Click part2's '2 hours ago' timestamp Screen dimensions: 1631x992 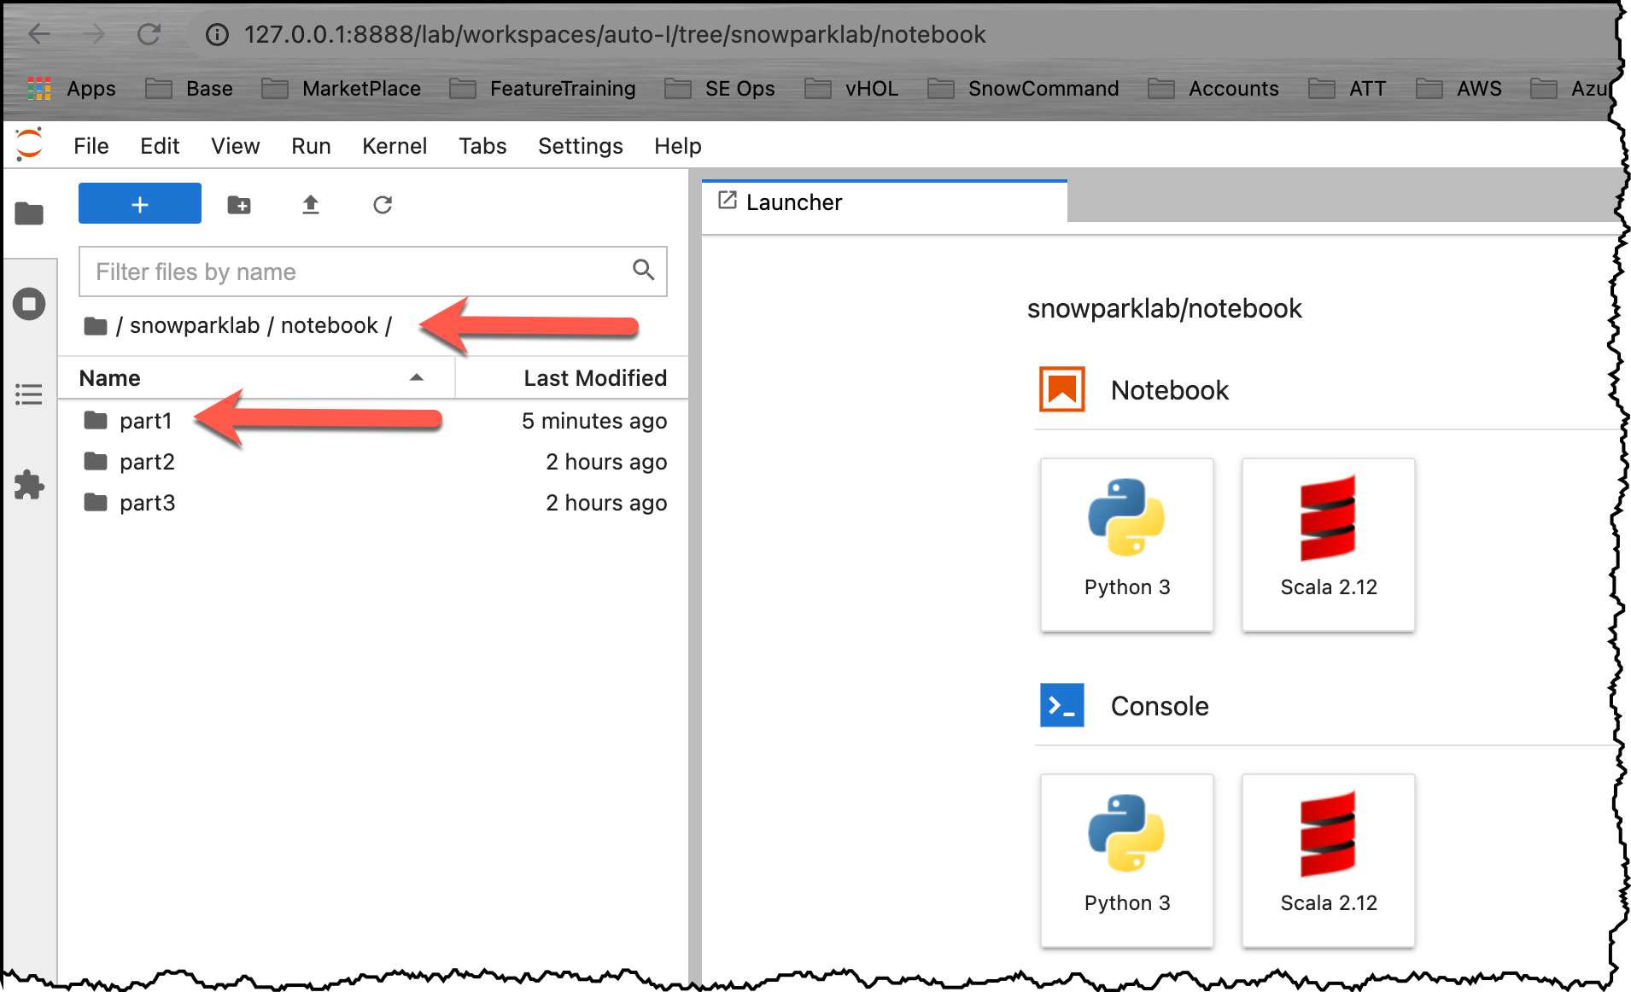606,462
